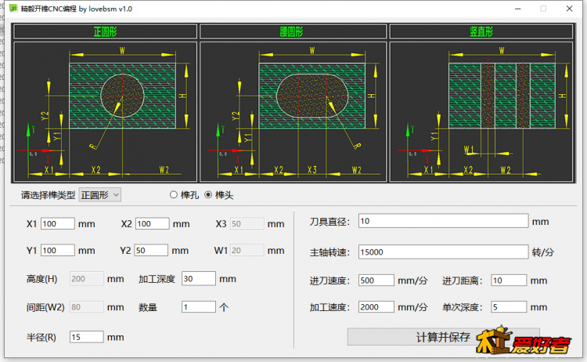Click the 主轴转速 input field
The width and height of the screenshot is (587, 362).
(443, 252)
